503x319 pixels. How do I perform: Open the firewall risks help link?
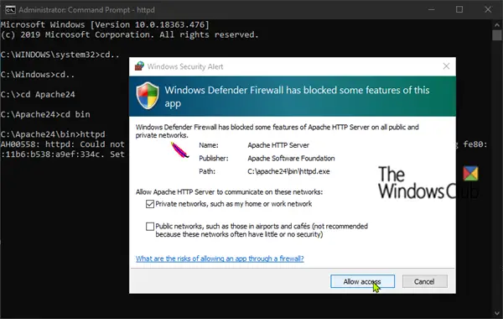pyautogui.click(x=220, y=259)
